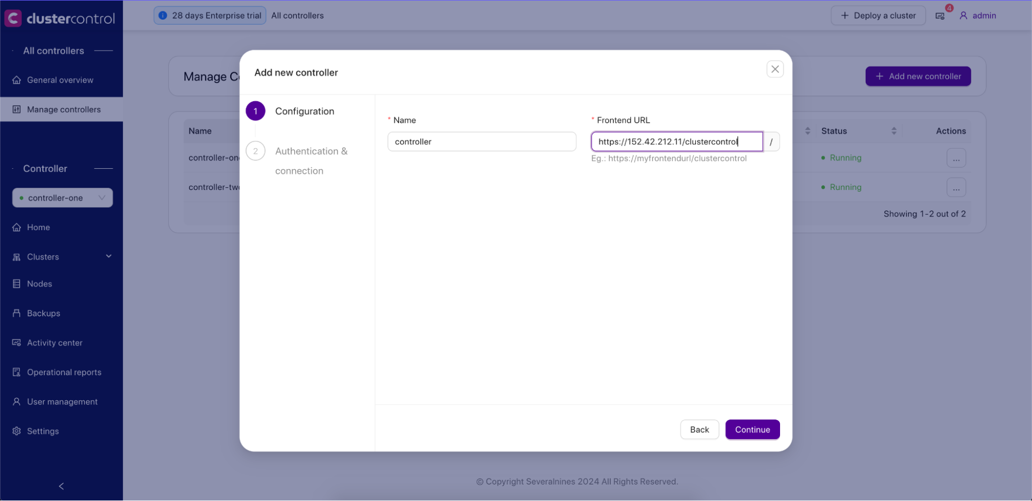Click the 'Showing 1-2 out of 2' text

click(924, 214)
